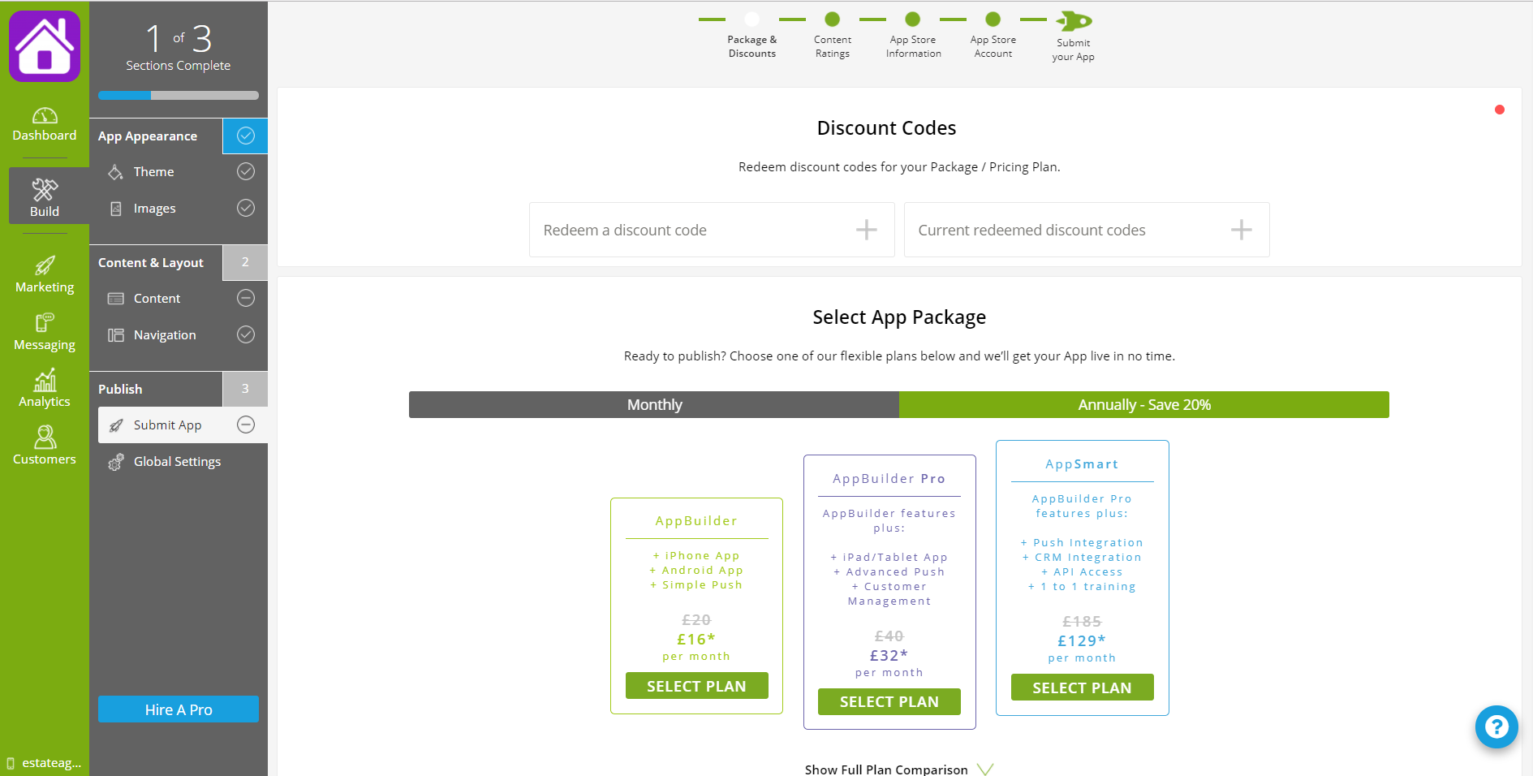Click the Theme paint bucket icon
Viewport: 1533px width, 776px height.
point(116,172)
